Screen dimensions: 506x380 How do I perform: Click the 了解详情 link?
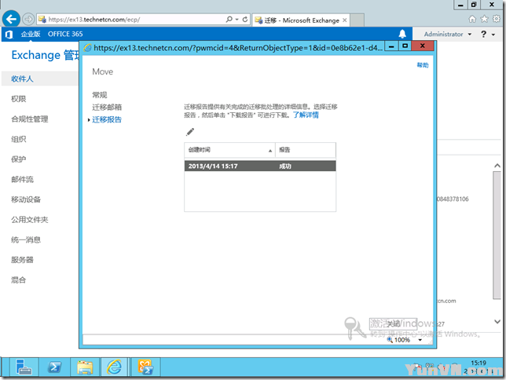tap(306, 115)
